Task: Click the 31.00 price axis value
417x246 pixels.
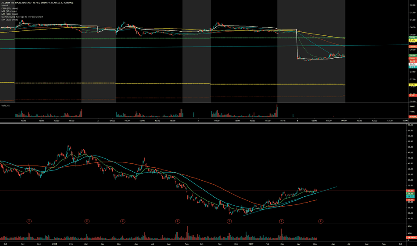Action: pyautogui.click(x=413, y=20)
